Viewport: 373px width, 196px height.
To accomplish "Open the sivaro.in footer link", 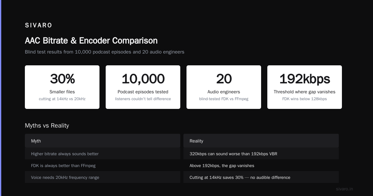I will [344, 189].
